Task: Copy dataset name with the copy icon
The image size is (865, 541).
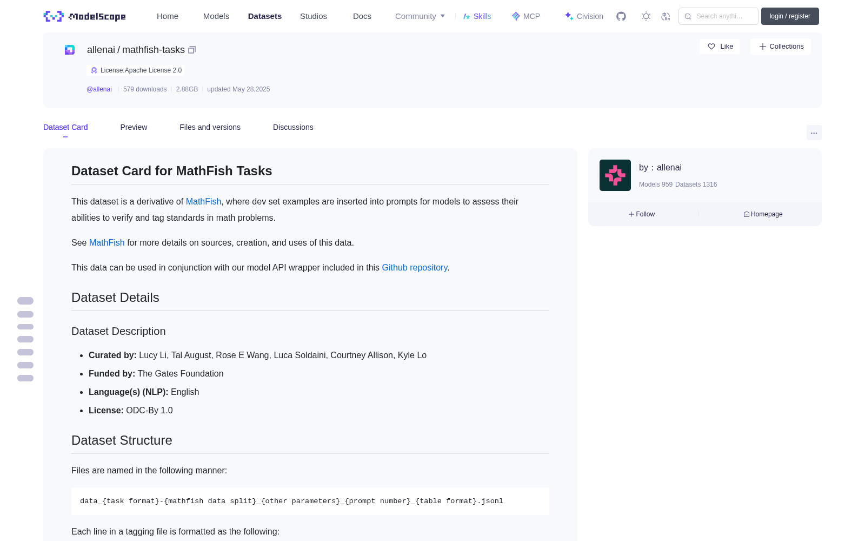Action: tap(192, 50)
